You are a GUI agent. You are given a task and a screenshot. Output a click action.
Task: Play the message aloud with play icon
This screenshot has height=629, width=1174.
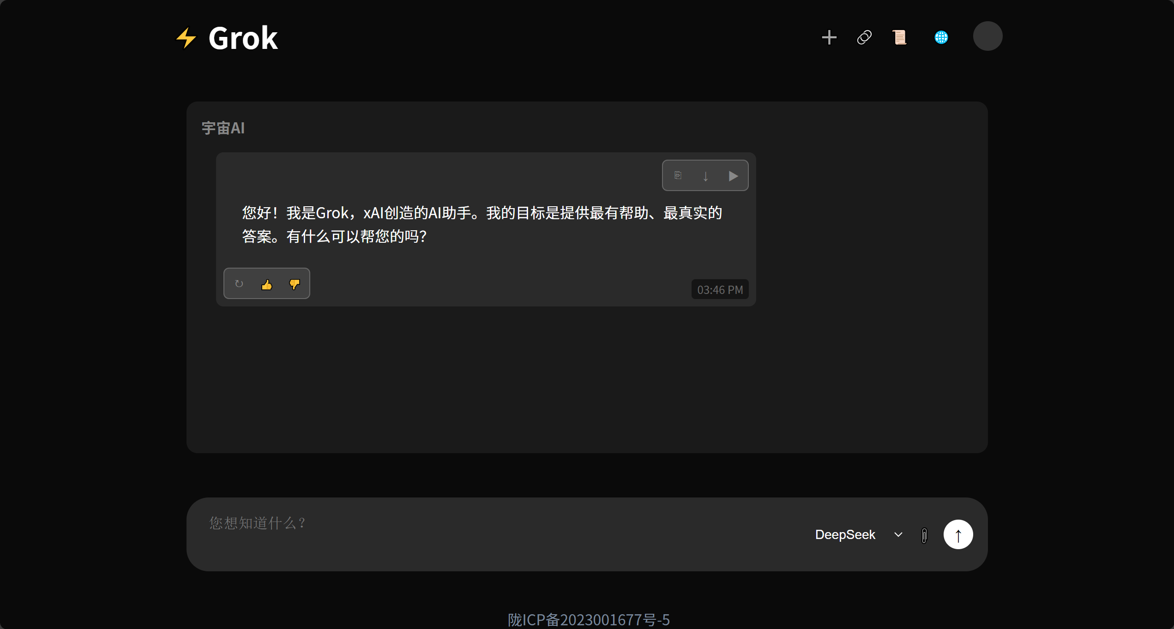[x=733, y=176]
